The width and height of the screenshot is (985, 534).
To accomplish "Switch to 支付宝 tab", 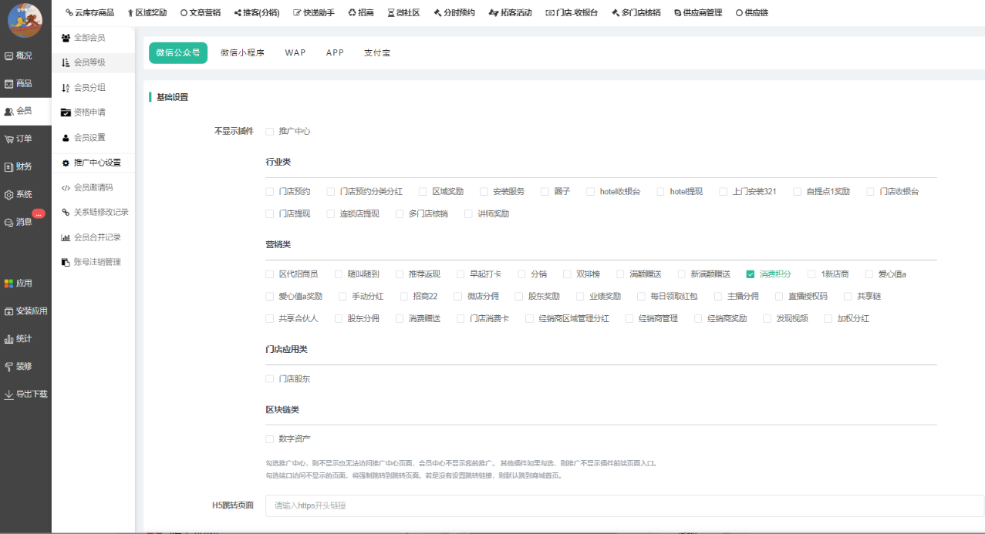I will [377, 53].
